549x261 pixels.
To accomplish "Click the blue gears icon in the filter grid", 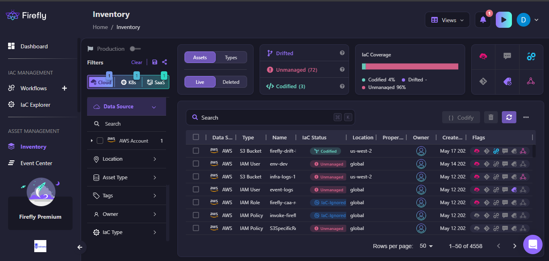I will [531, 56].
